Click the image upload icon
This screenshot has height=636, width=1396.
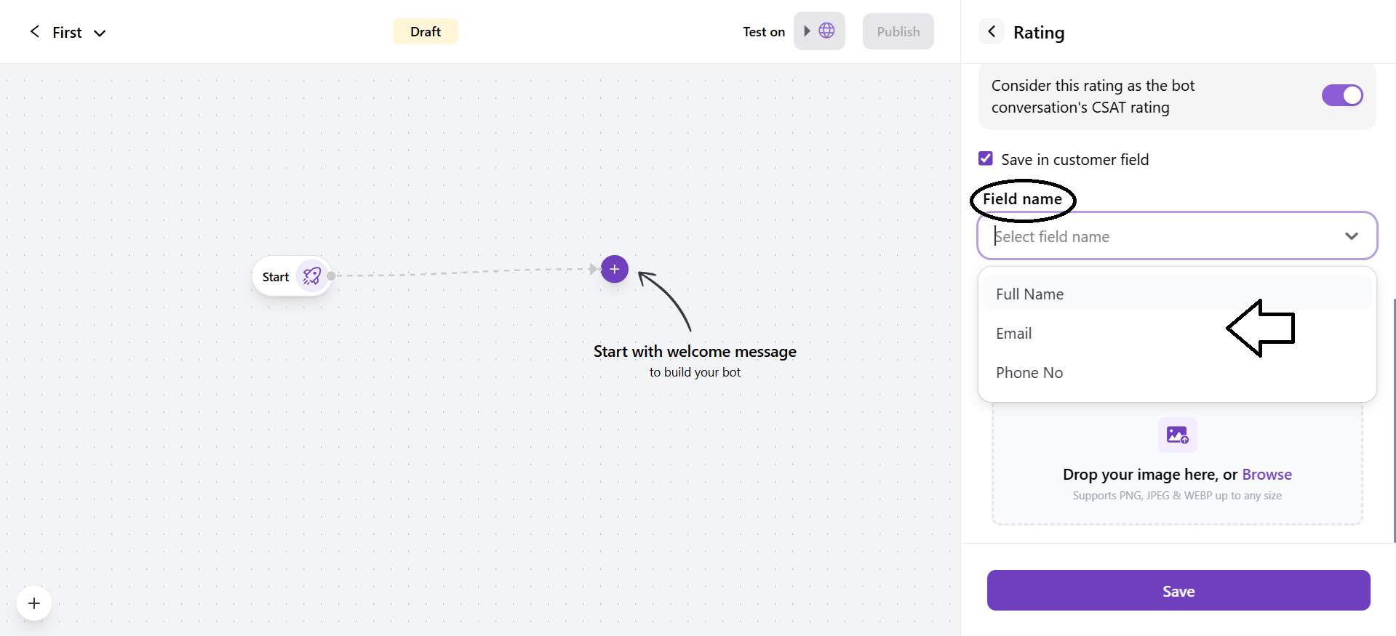click(x=1176, y=435)
